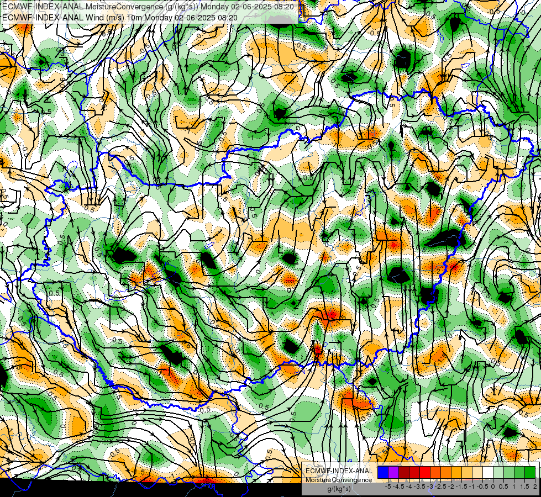Screen dimensions: 541x497
Task: Click the blue legend swatch below -5
Action: [x=383, y=473]
